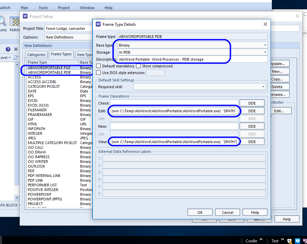
Task: Switch to the Item Types tab
Action: click(x=84, y=55)
